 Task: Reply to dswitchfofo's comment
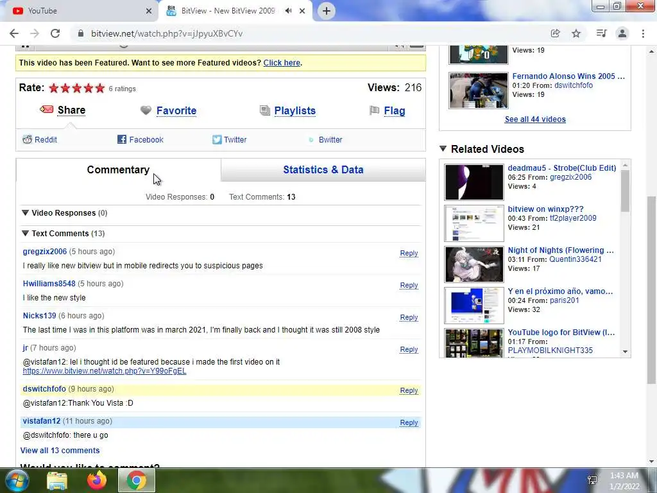click(x=409, y=390)
